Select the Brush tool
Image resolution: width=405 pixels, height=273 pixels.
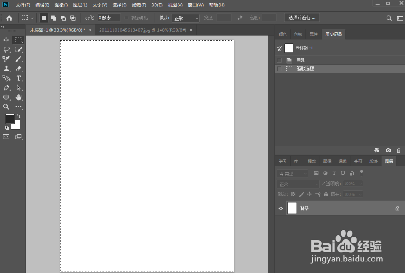click(x=18, y=59)
